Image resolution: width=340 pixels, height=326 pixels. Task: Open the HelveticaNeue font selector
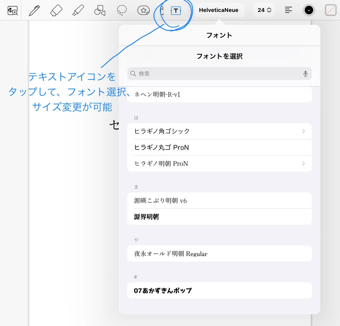(219, 10)
